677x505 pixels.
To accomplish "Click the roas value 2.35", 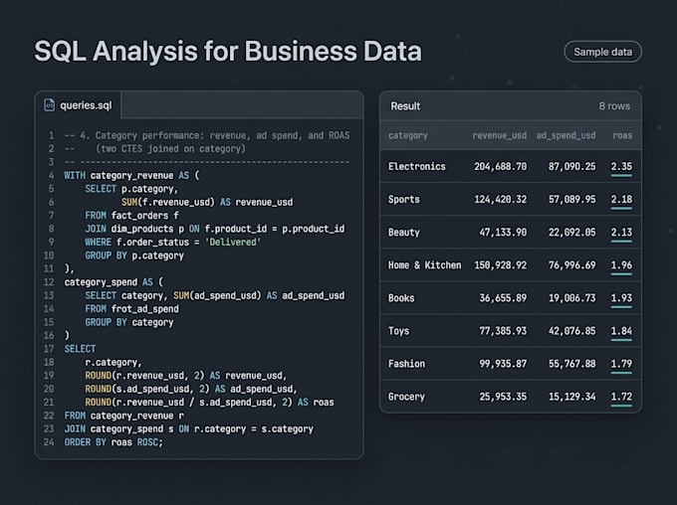I will (621, 166).
